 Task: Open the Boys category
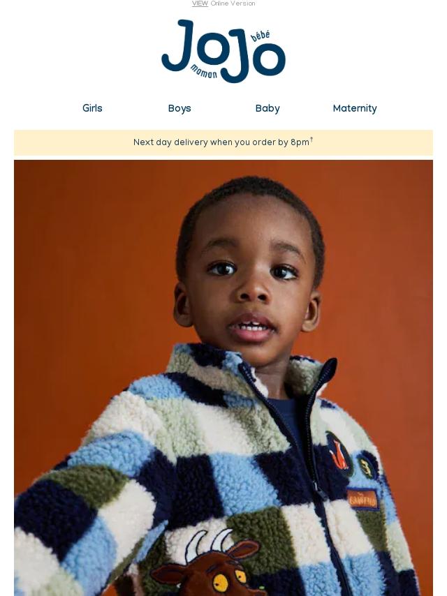click(x=179, y=108)
